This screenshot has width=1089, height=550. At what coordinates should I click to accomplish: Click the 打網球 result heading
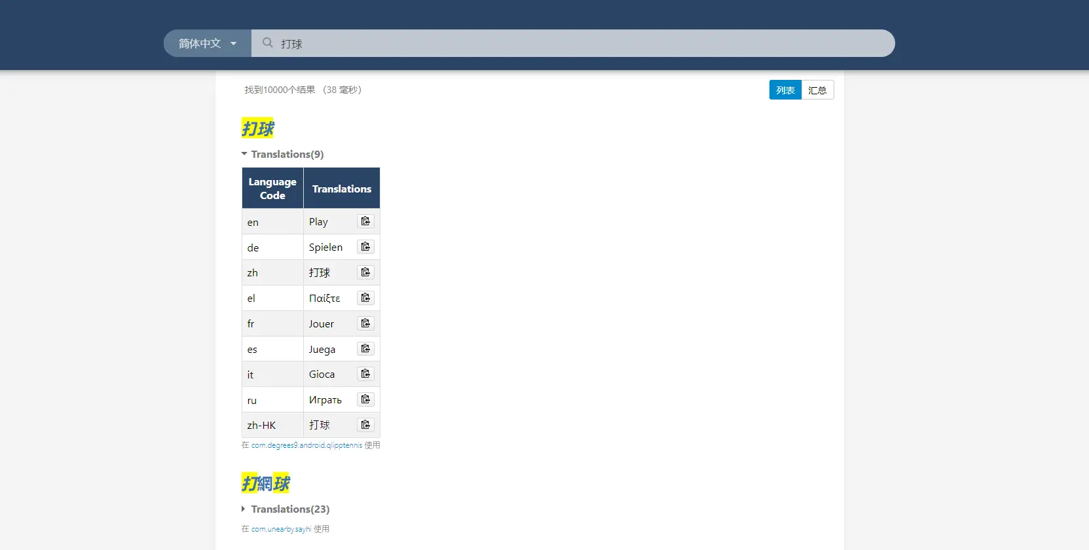click(266, 484)
